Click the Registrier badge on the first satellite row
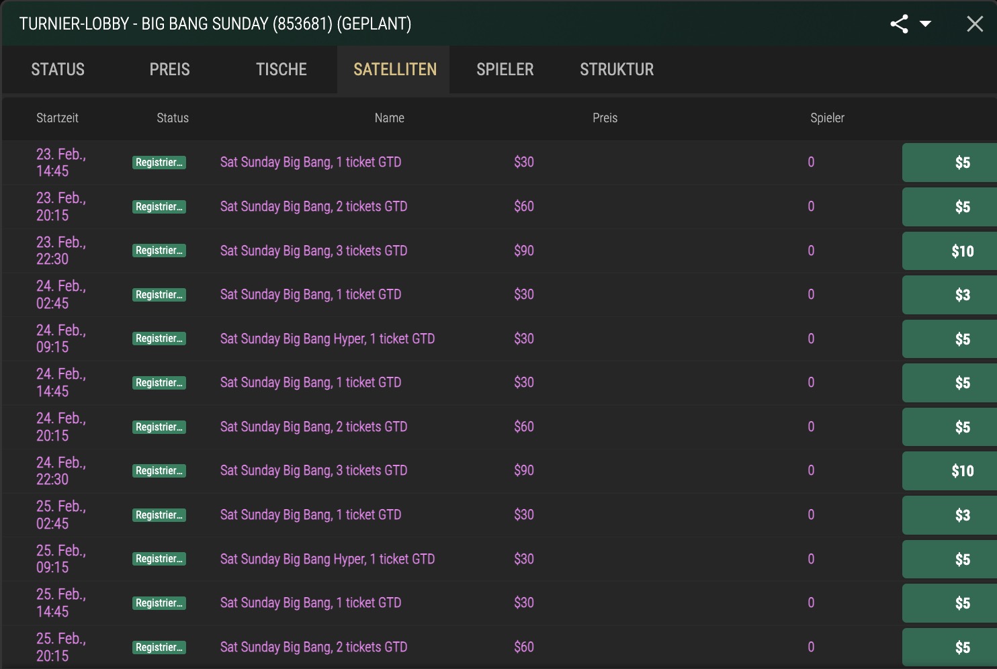 (x=159, y=163)
